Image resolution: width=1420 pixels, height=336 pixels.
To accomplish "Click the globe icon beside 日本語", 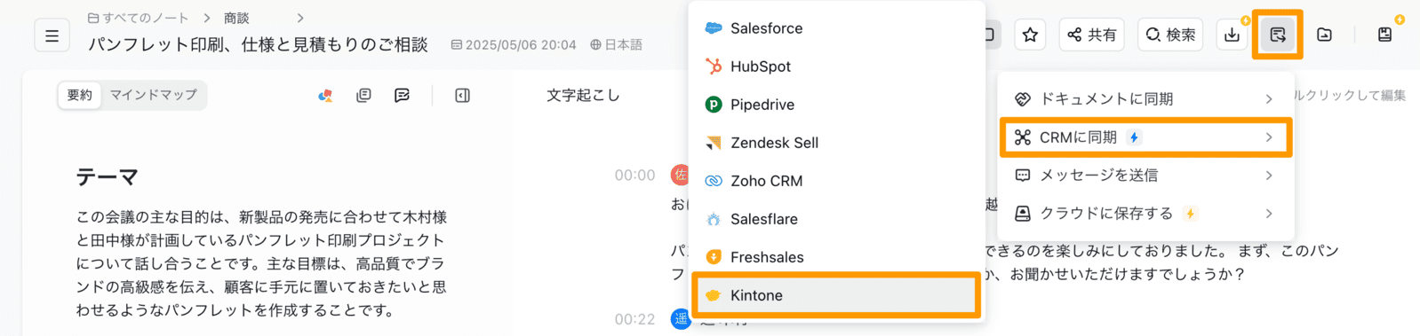I will [595, 44].
